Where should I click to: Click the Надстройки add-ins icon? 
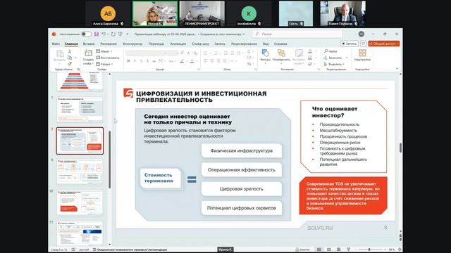362,53
